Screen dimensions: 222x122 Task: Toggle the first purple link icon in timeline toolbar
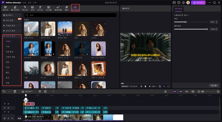175,92
